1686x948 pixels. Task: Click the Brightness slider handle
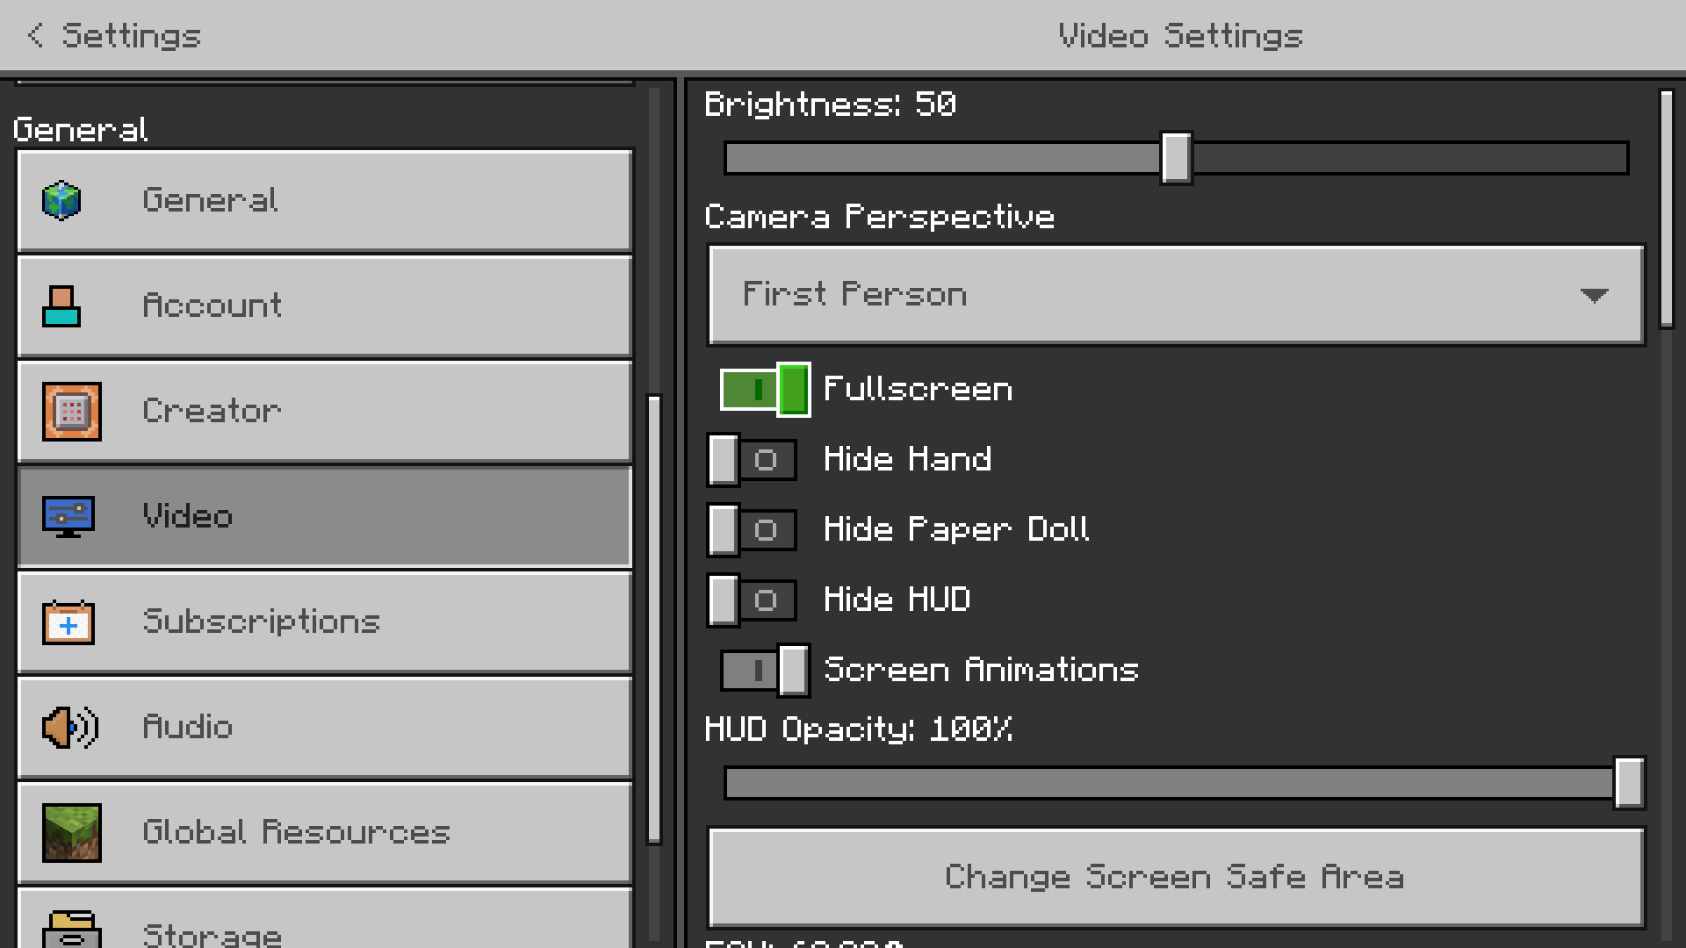point(1176,159)
